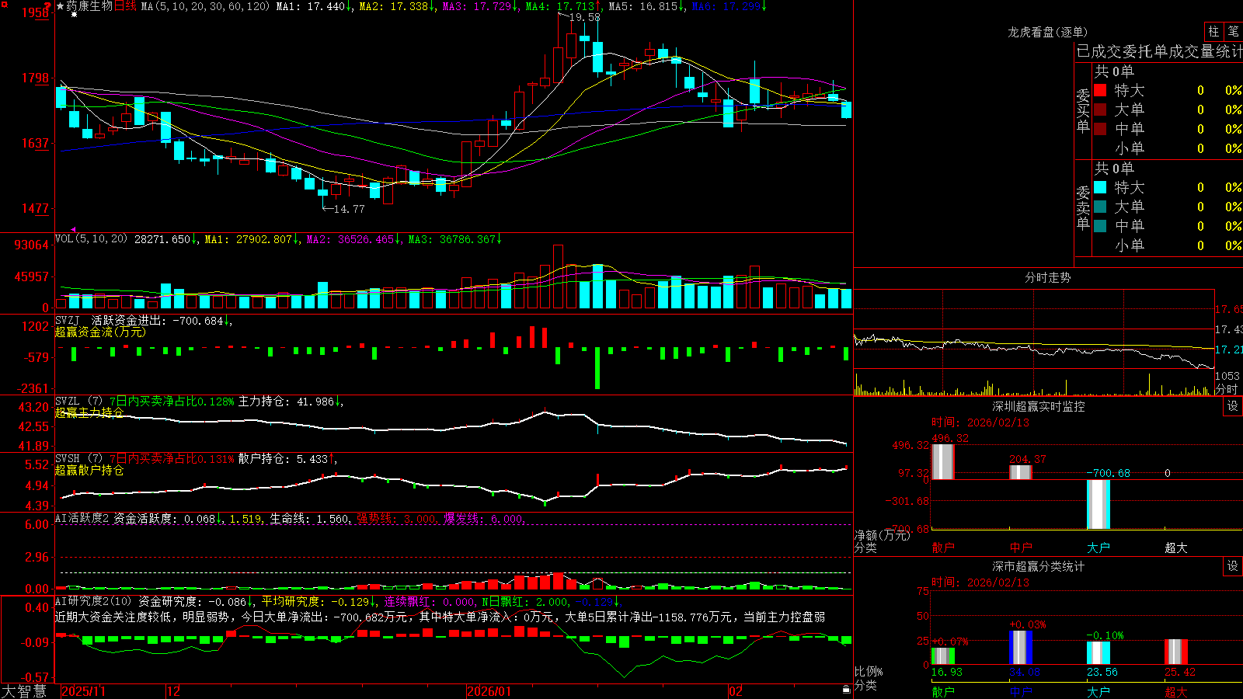Click the 大智慧 logo label
Viewport: 1243px width, 699px height.
coord(24,690)
